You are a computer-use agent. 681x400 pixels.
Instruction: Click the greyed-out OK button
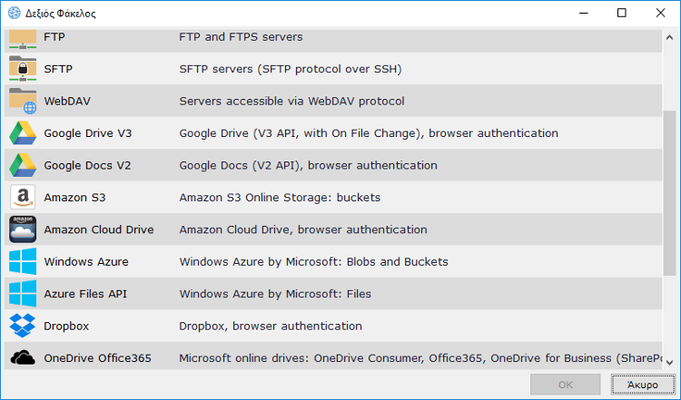coord(566,385)
